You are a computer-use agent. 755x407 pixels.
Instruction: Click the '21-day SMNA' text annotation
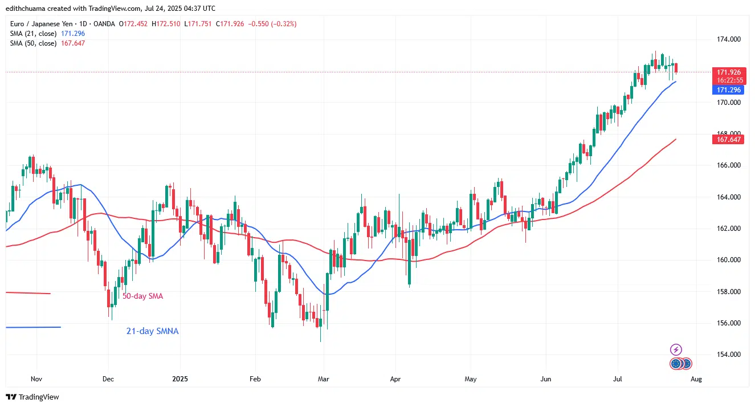(x=152, y=331)
